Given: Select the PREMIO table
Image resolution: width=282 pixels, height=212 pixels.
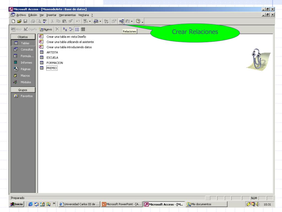Looking at the screenshot, I should click(x=52, y=68).
